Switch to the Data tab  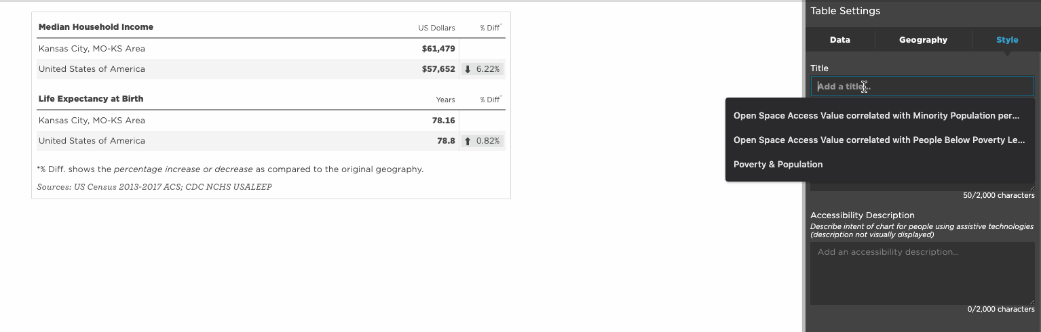coord(840,40)
